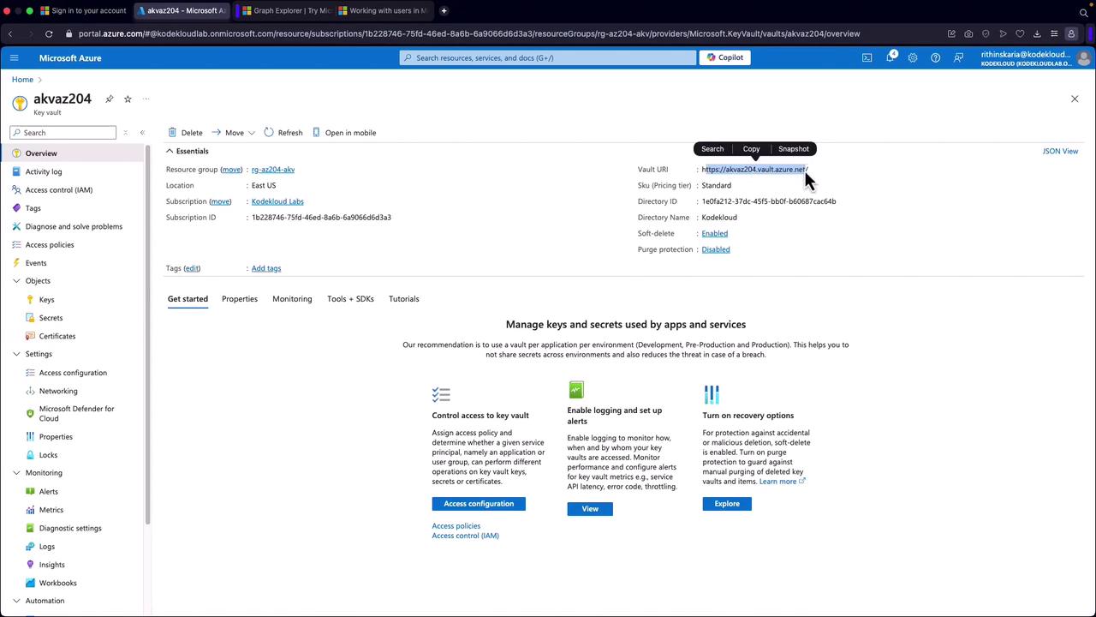1096x617 pixels.
Task: Collapse the resource sidebar menu
Action: tap(142, 133)
